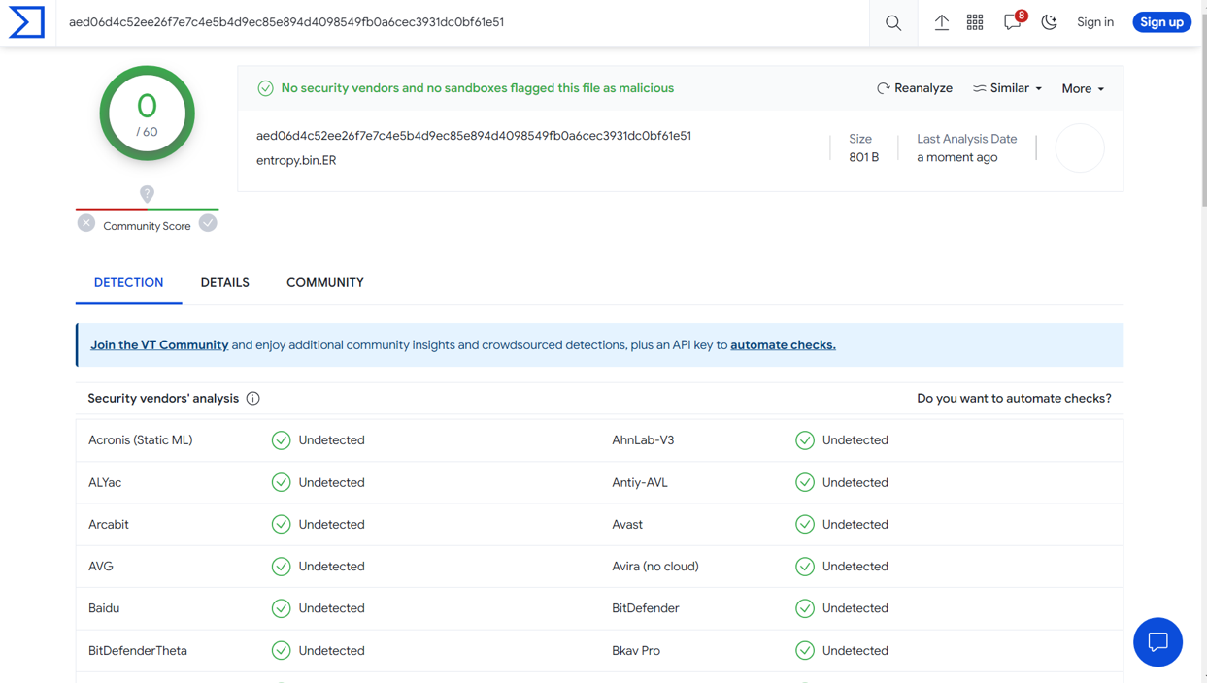Click the 801 B size value

(863, 157)
